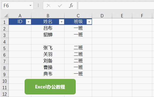Click the Select All corner triangle
Screen dimensions: 154x97
coord(6,16)
